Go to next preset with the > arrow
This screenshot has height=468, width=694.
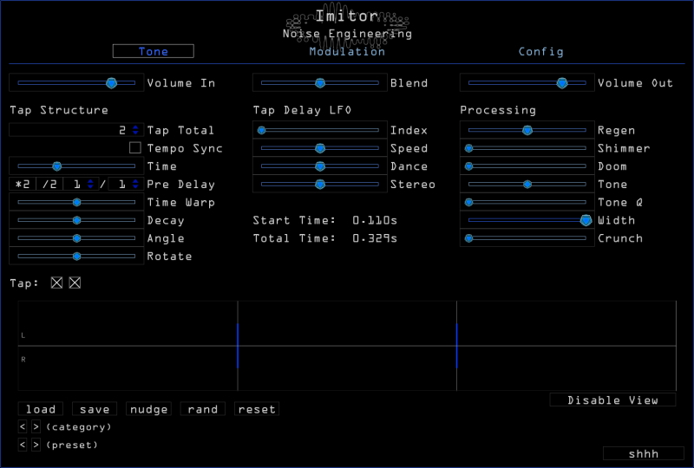coord(36,445)
